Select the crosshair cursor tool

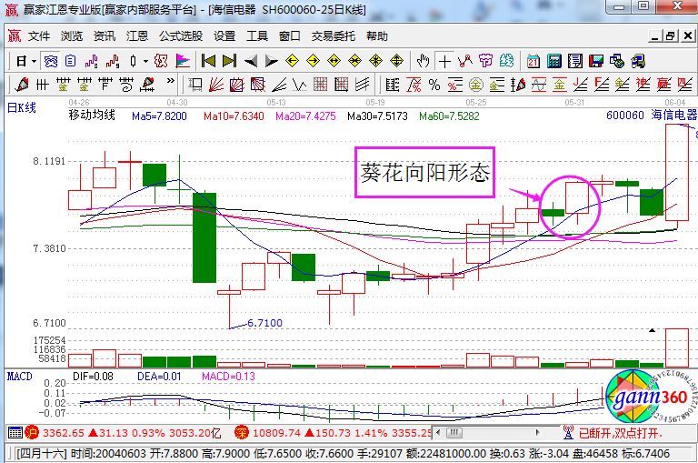coord(444,61)
